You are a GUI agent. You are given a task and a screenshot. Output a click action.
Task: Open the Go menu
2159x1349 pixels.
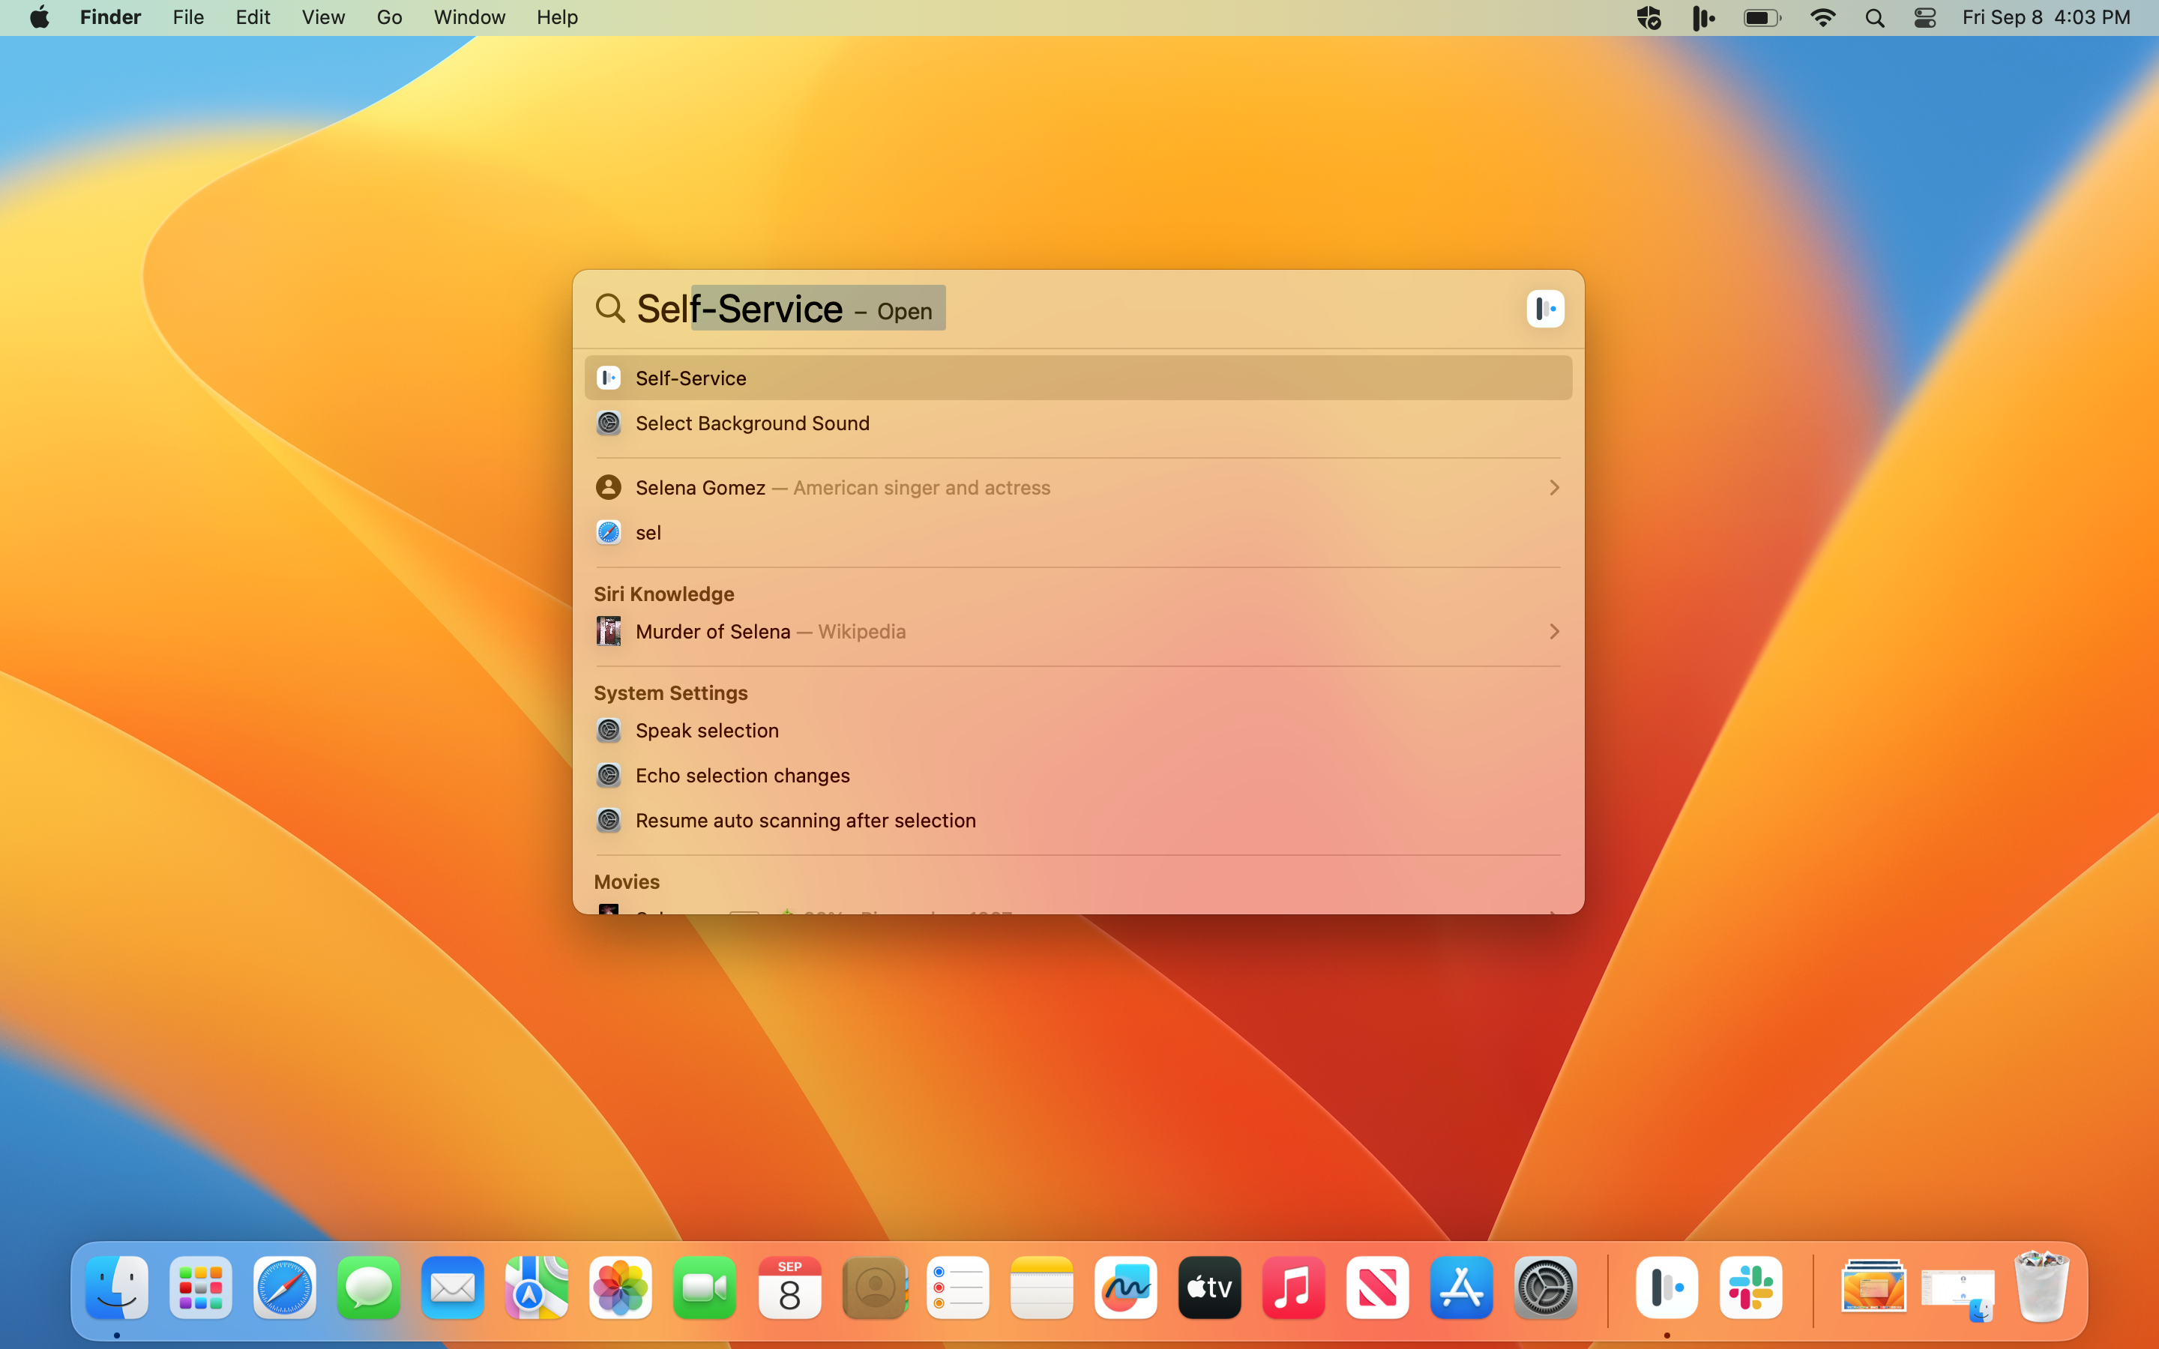[x=389, y=18]
